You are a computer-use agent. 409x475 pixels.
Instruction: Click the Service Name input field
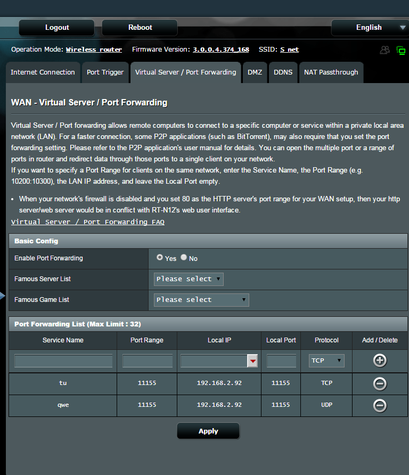pos(63,361)
